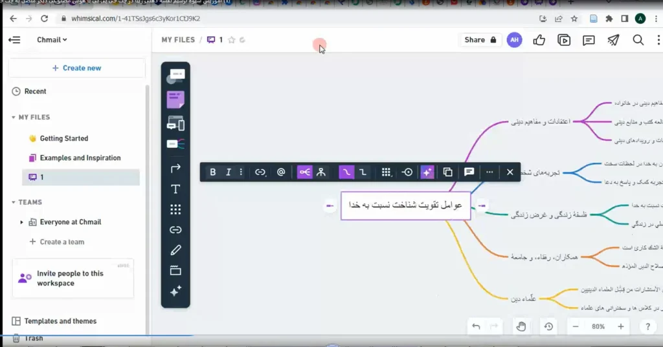Start presentation mode with the play icon
Viewport: 663px width, 347px height.
pyautogui.click(x=564, y=39)
